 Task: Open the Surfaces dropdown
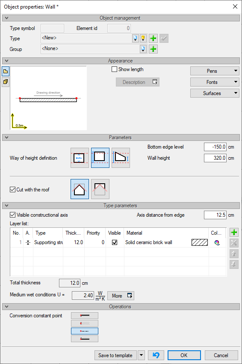pyautogui.click(x=215, y=93)
